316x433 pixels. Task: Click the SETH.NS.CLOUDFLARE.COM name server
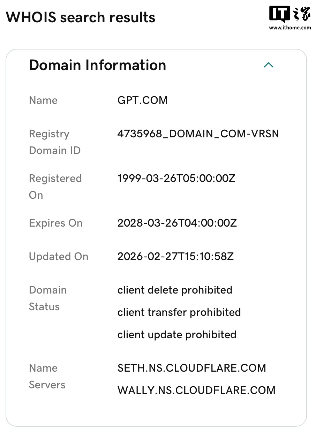point(191,368)
